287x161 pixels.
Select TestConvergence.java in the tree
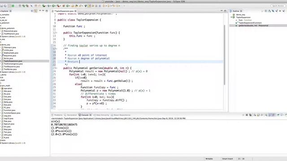[x=13, y=64]
